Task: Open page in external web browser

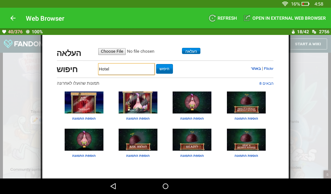Action: tap(285, 18)
